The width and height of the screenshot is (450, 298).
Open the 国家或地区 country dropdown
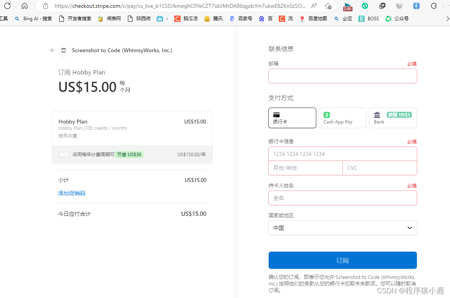point(343,228)
